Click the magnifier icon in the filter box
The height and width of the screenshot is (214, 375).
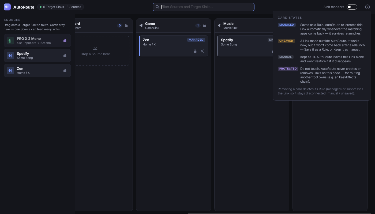(157, 7)
